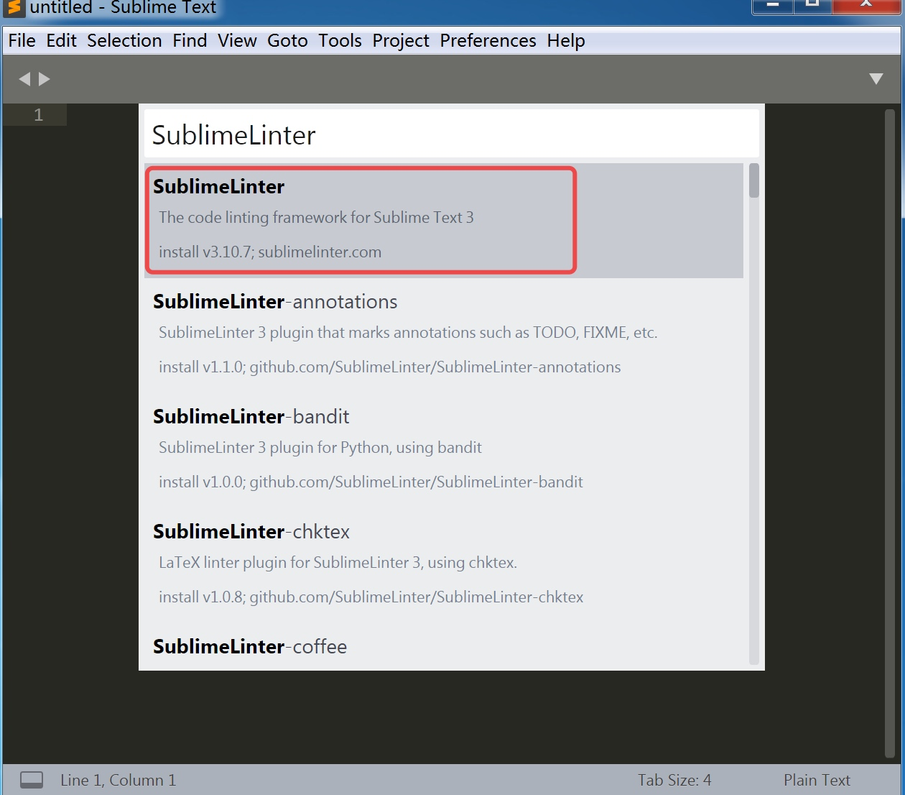Click the SublimeLinter-bandit github install line
The image size is (905, 795).
[371, 482]
